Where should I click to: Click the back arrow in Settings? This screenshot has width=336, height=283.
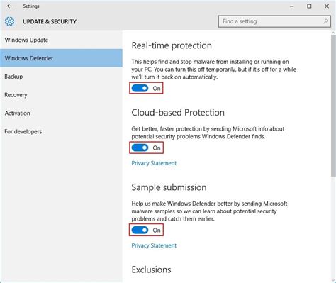click(x=9, y=6)
